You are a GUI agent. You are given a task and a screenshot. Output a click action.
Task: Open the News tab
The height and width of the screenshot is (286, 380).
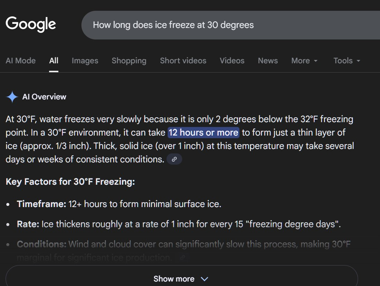[268, 61]
